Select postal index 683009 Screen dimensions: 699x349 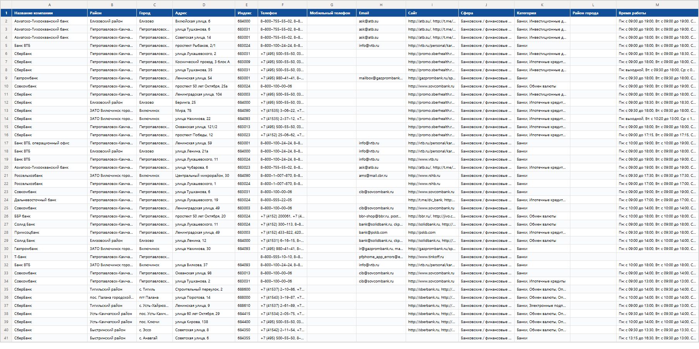click(x=246, y=62)
